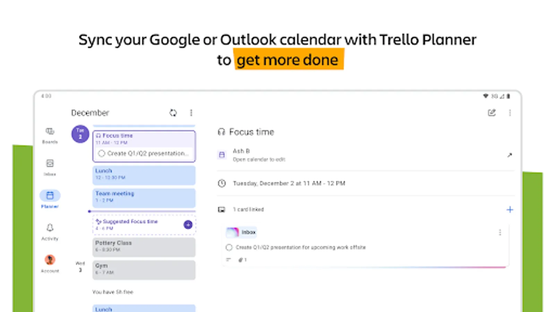The width and height of the screenshot is (555, 312).
Task: Select the Tue 2 date circle
Action: [80, 134]
